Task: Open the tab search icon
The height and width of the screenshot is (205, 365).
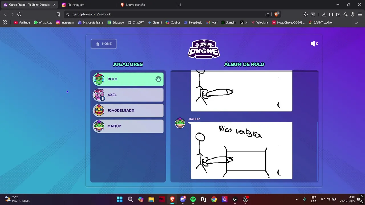Action: [313, 14]
